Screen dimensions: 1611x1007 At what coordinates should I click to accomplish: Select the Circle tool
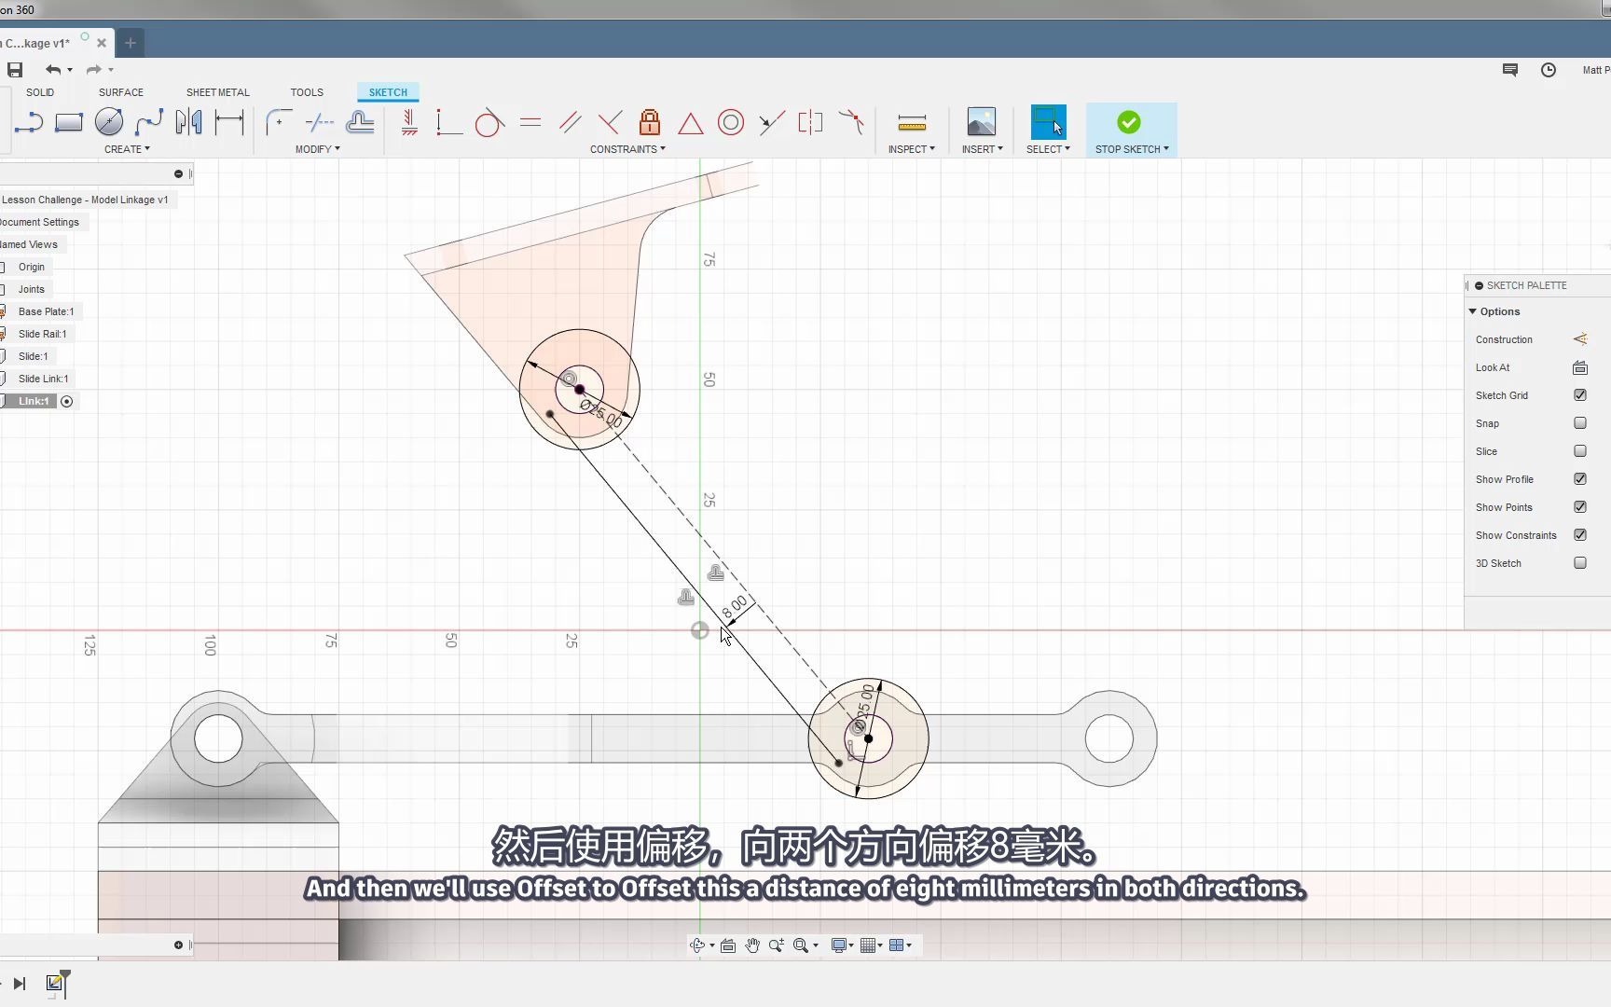click(109, 122)
